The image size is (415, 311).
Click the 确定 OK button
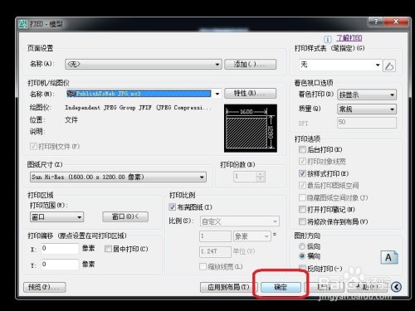281,287
